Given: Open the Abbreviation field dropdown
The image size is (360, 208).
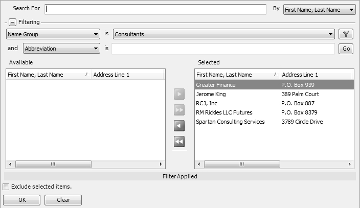Looking at the screenshot, I should click(60, 49).
